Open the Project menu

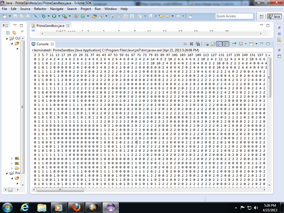(x=86, y=9)
